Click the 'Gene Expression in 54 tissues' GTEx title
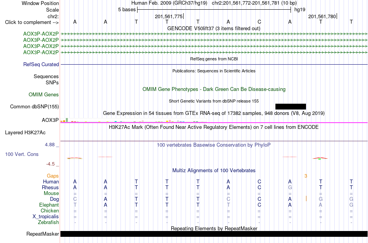This screenshot has width=368, height=243. pyautogui.click(x=213, y=113)
